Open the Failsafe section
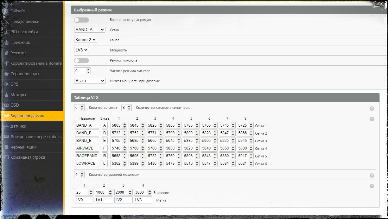Image resolution: width=388 pixels, height=219 pixels. pyautogui.click(x=18, y=11)
